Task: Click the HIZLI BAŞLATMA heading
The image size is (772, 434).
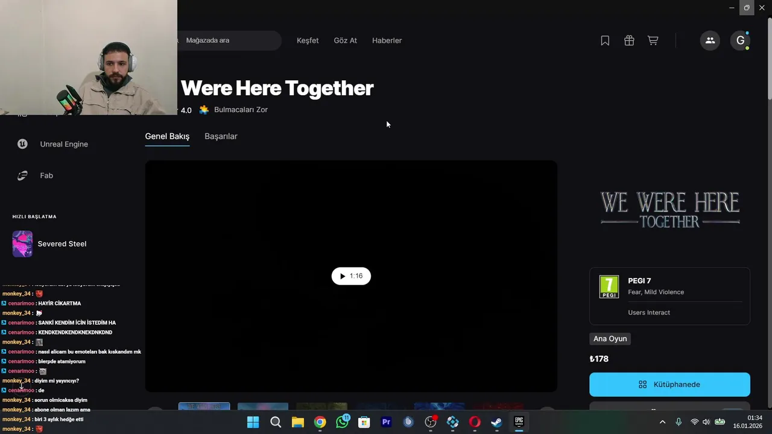Action: (34, 216)
